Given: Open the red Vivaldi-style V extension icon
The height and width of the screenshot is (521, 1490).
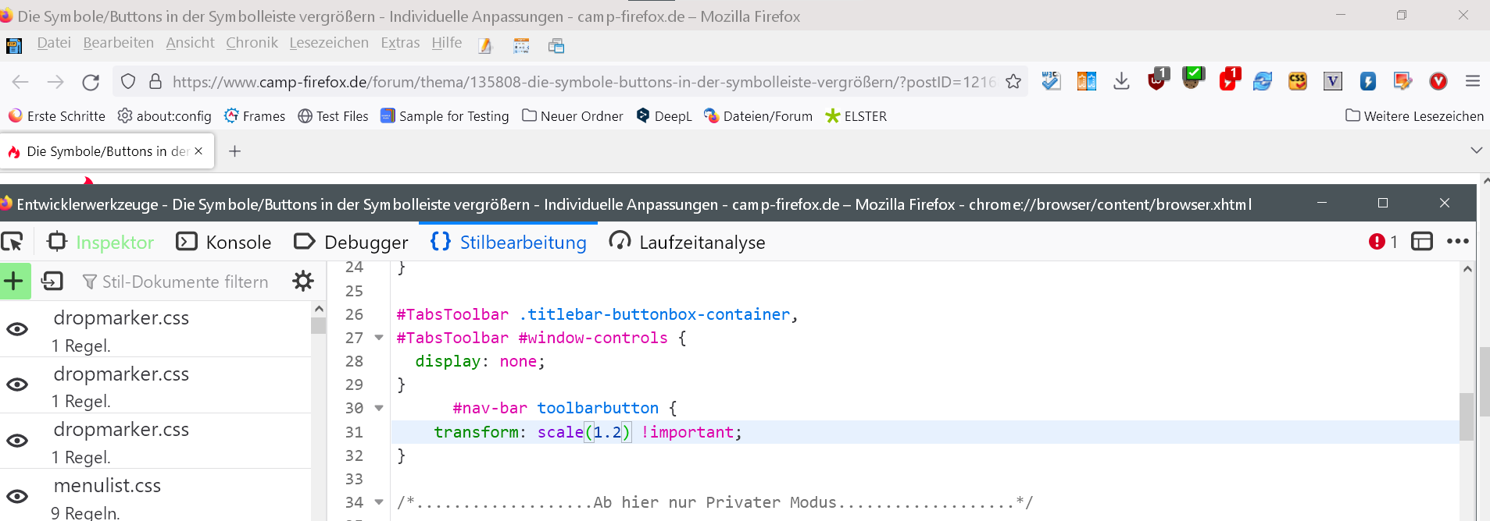Looking at the screenshot, I should point(1438,81).
